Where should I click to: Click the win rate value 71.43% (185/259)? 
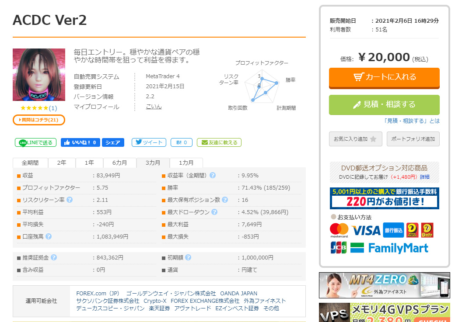(266, 187)
